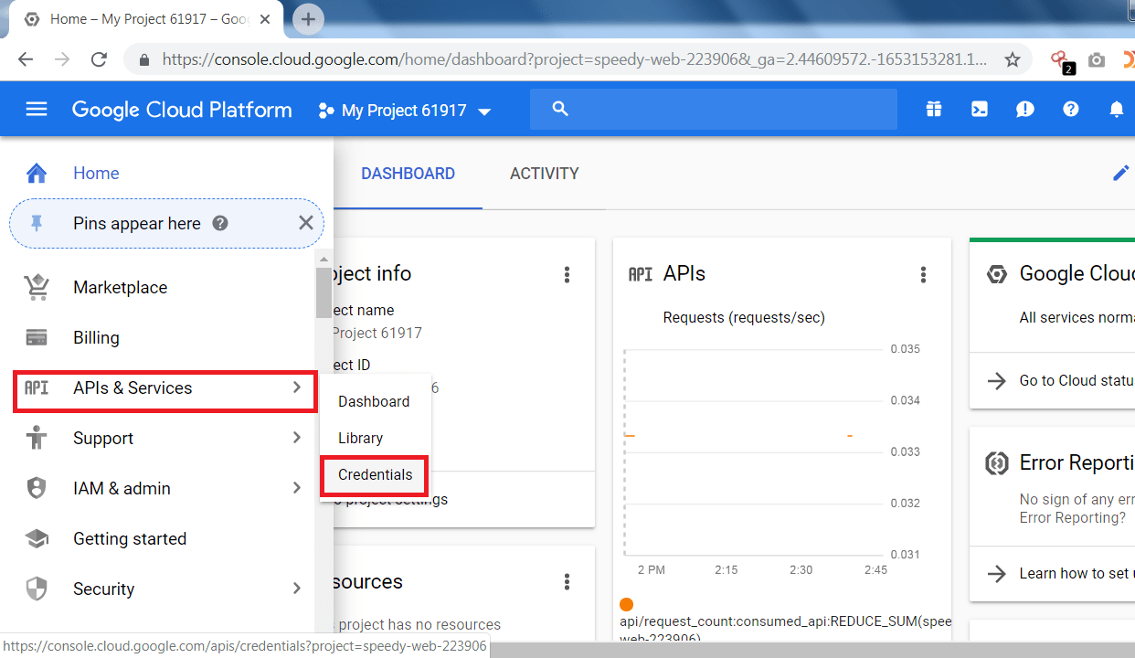Click the sidebar scrollbar up arrow
Image resolution: width=1135 pixels, height=658 pixels.
click(324, 259)
